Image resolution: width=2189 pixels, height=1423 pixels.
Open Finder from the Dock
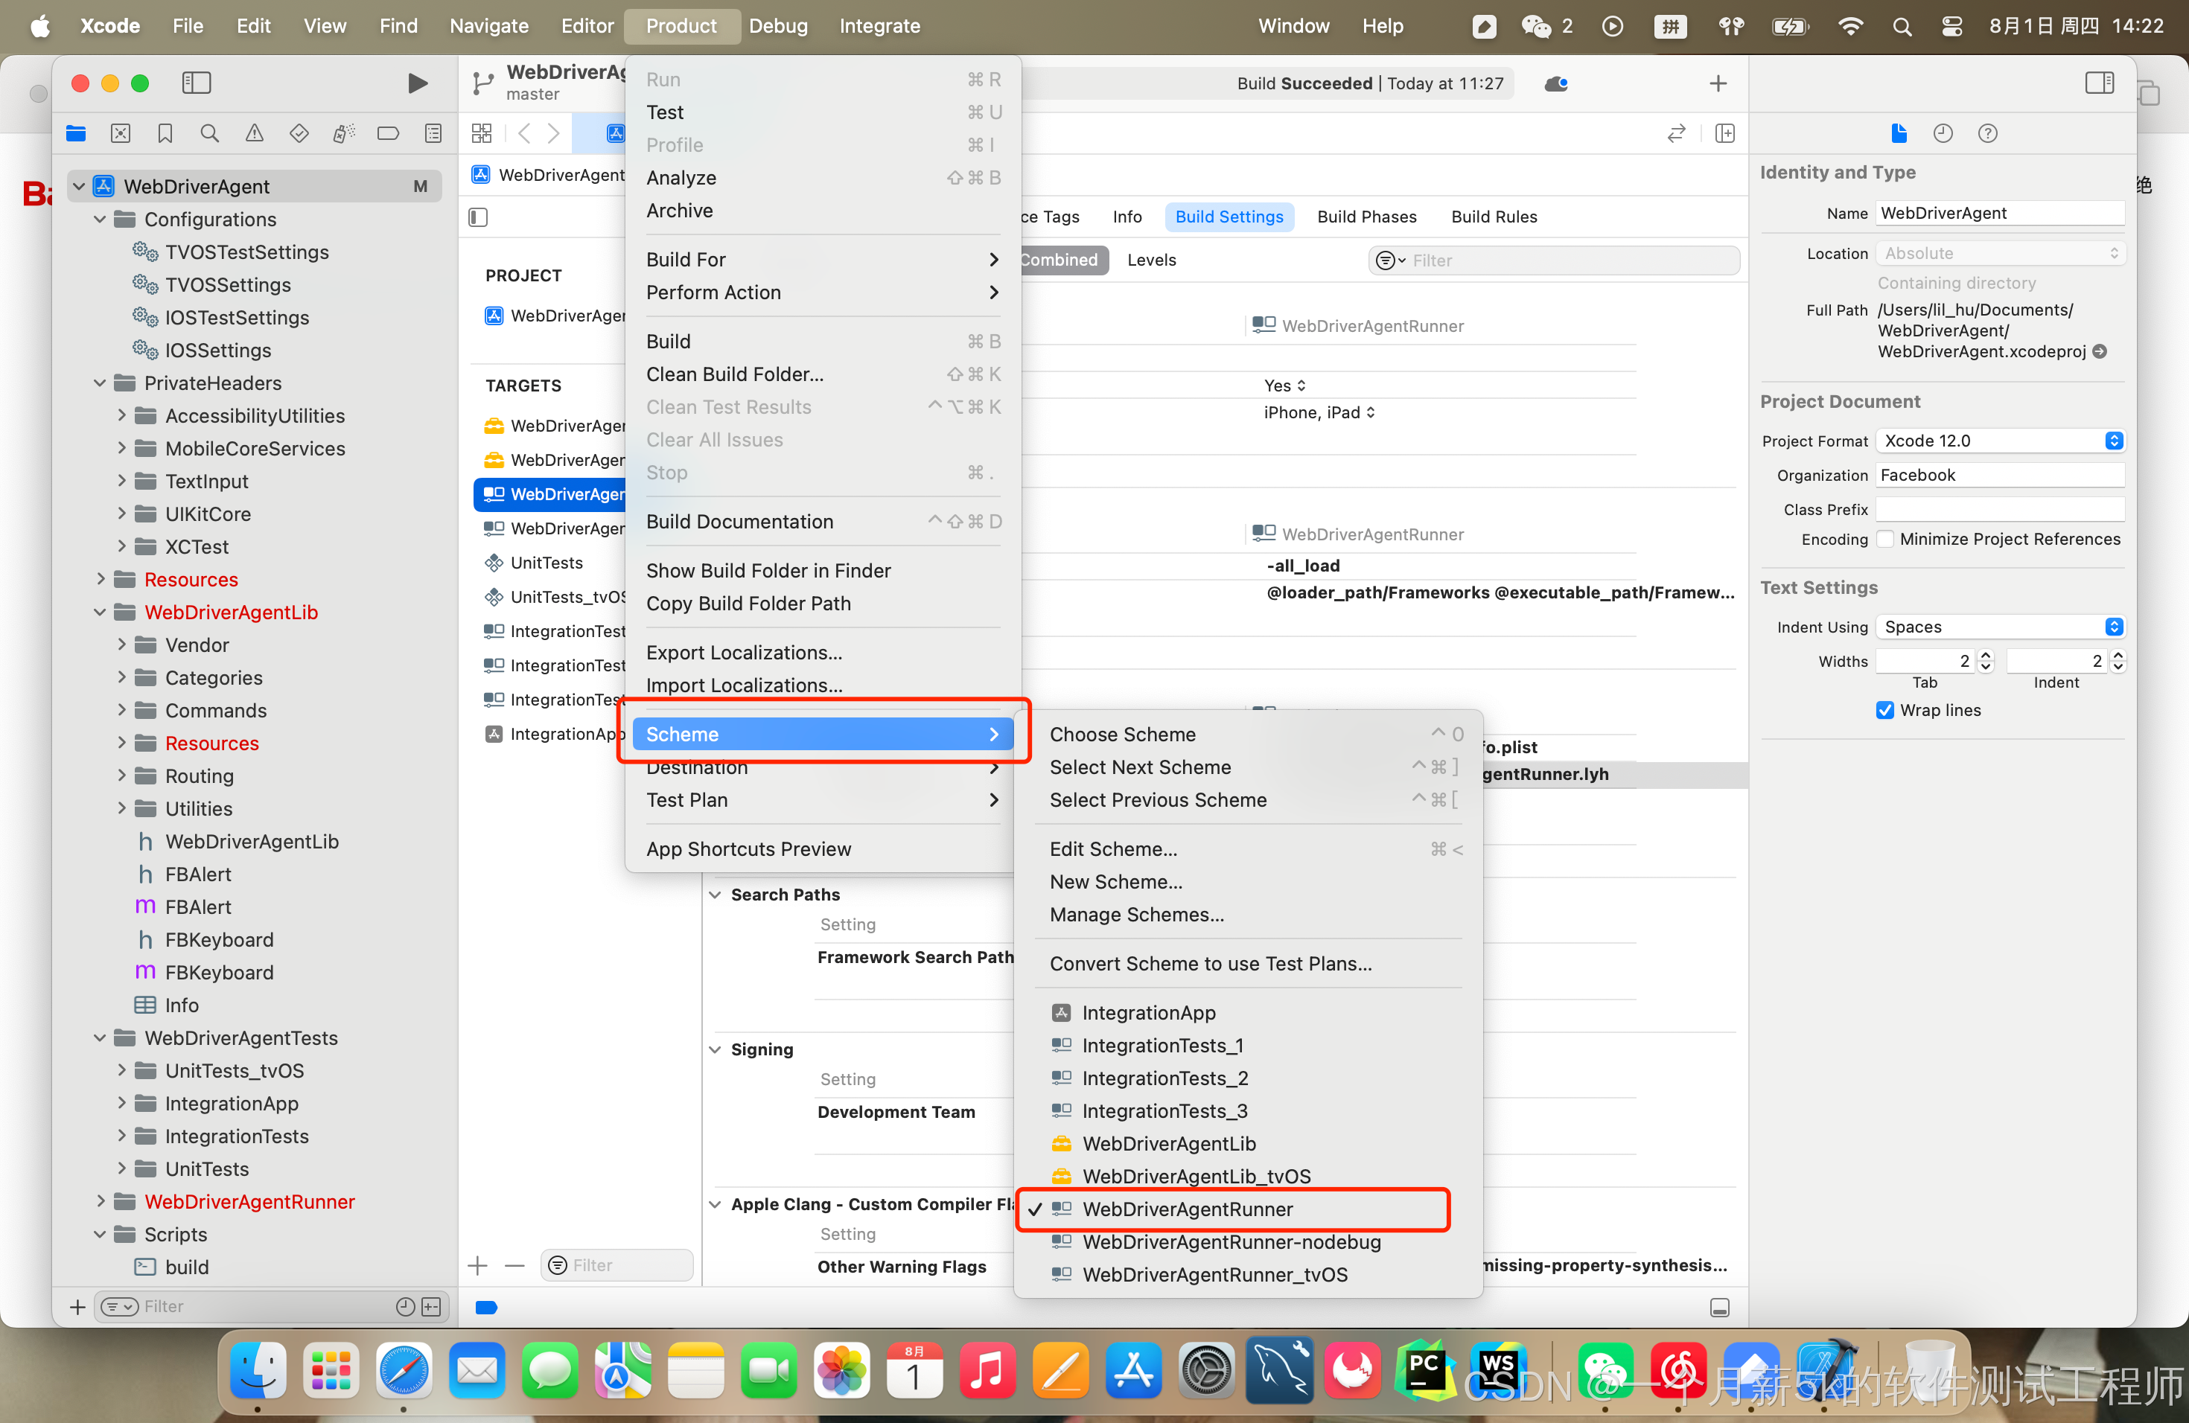(258, 1372)
